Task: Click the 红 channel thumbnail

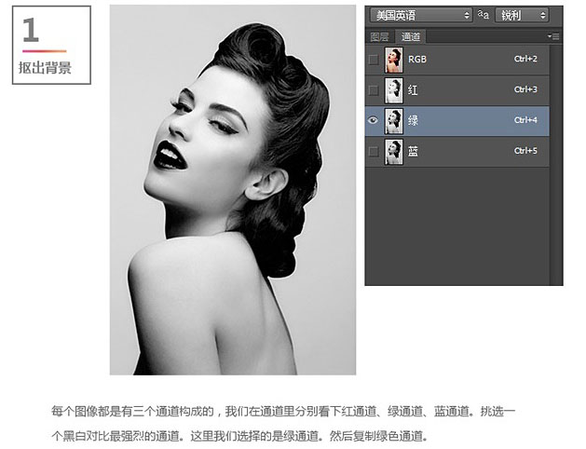Action: [393, 90]
